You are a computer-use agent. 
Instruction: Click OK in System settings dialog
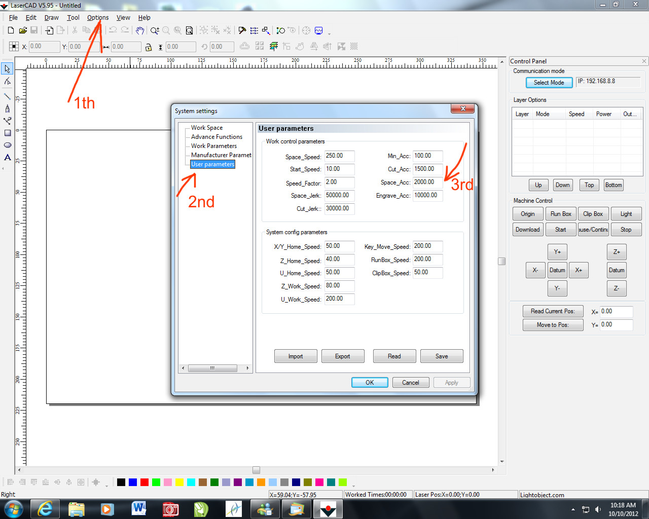(x=370, y=383)
